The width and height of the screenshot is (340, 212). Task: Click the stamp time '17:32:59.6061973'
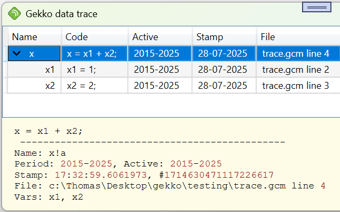(101, 175)
